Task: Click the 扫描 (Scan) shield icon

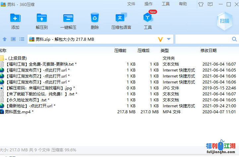Action: coord(224,21)
